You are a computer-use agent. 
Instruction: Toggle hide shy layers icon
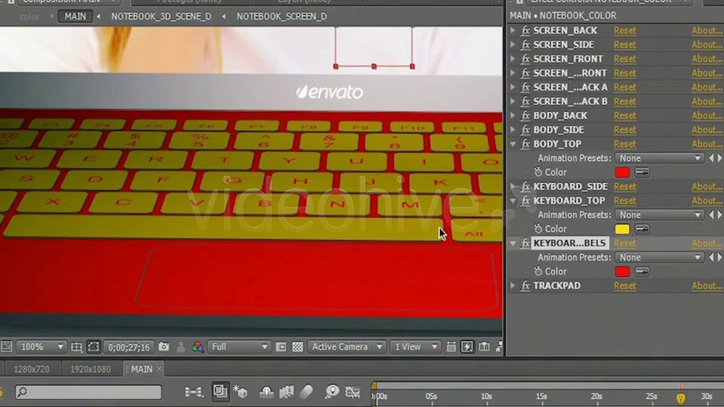pyautogui.click(x=266, y=391)
